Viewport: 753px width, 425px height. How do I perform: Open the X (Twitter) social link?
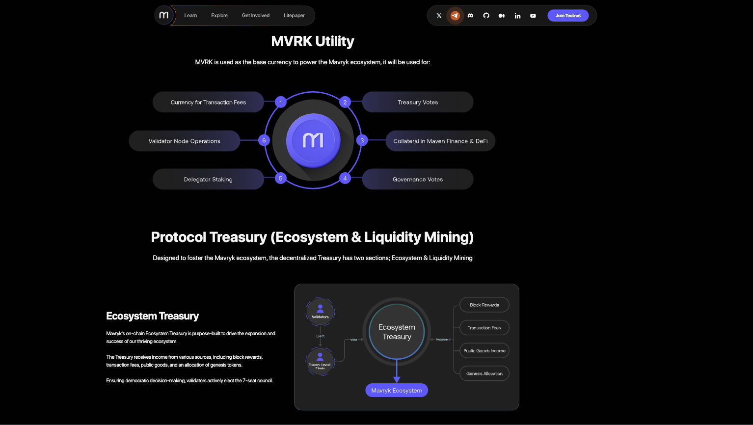click(439, 16)
